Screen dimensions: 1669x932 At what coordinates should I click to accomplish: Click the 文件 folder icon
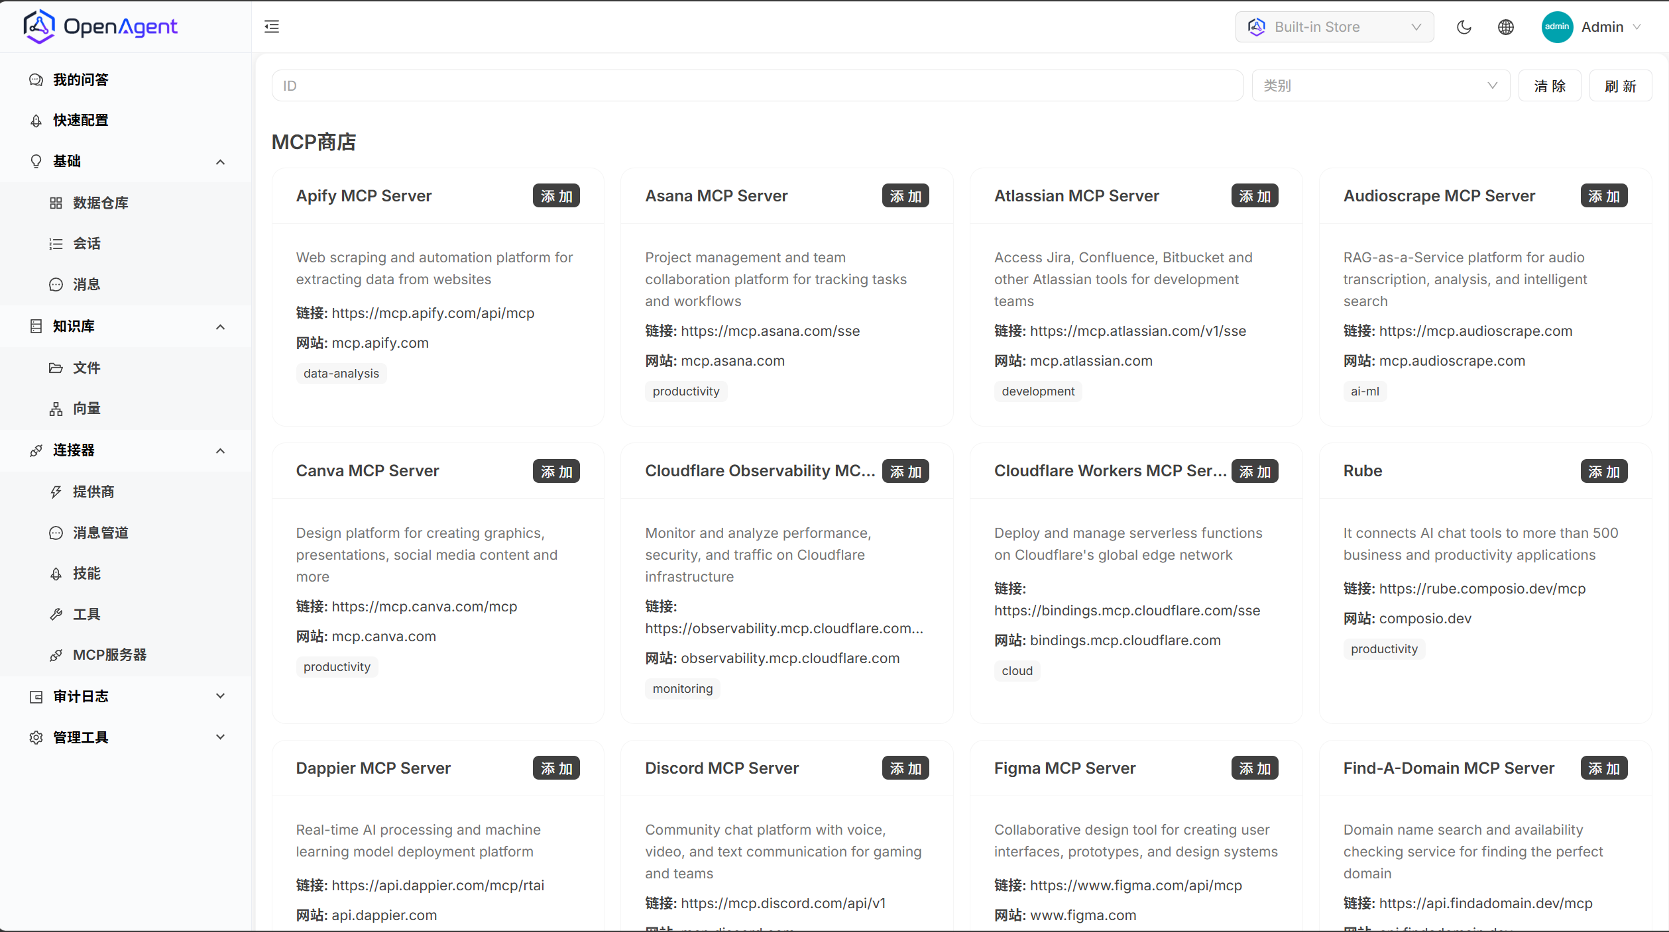pos(56,368)
